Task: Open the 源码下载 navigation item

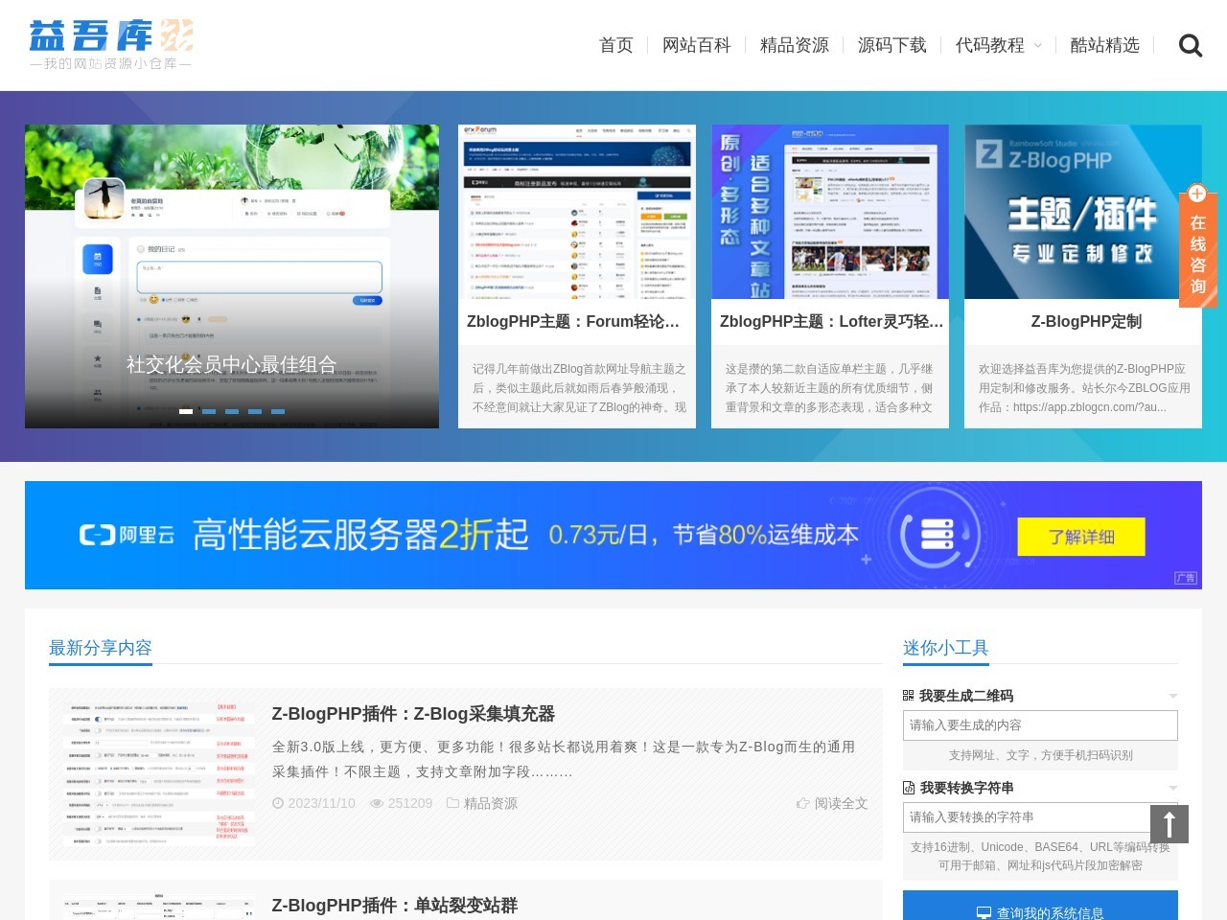Action: [892, 45]
